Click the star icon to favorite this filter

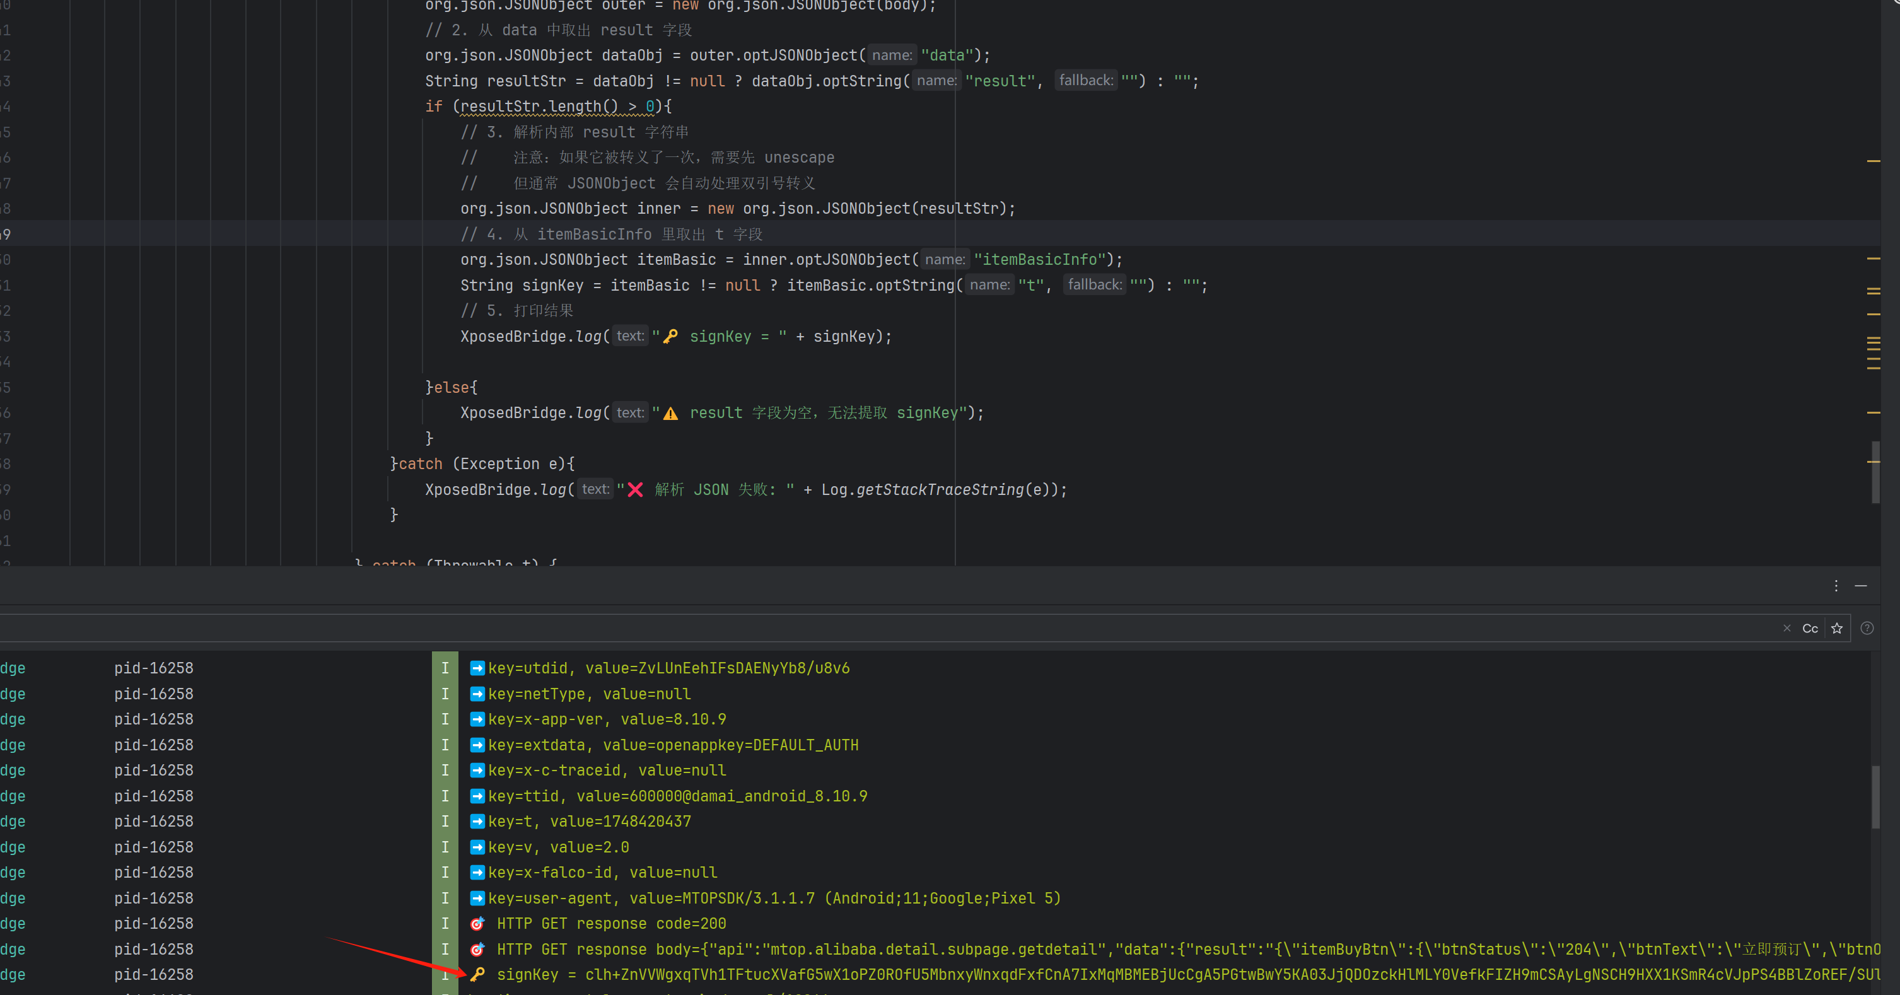click(x=1836, y=629)
